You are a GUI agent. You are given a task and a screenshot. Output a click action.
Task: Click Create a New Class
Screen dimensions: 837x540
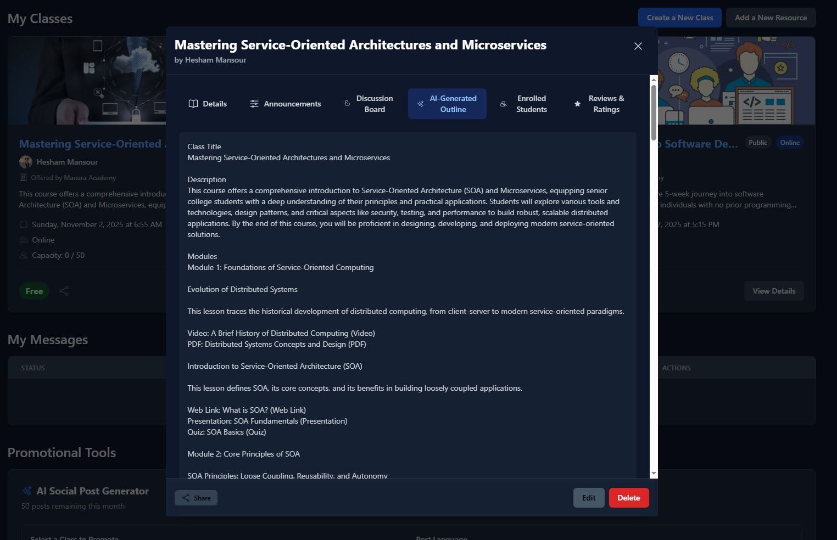point(679,17)
